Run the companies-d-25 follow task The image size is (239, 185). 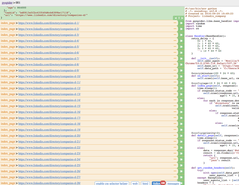point(181,165)
